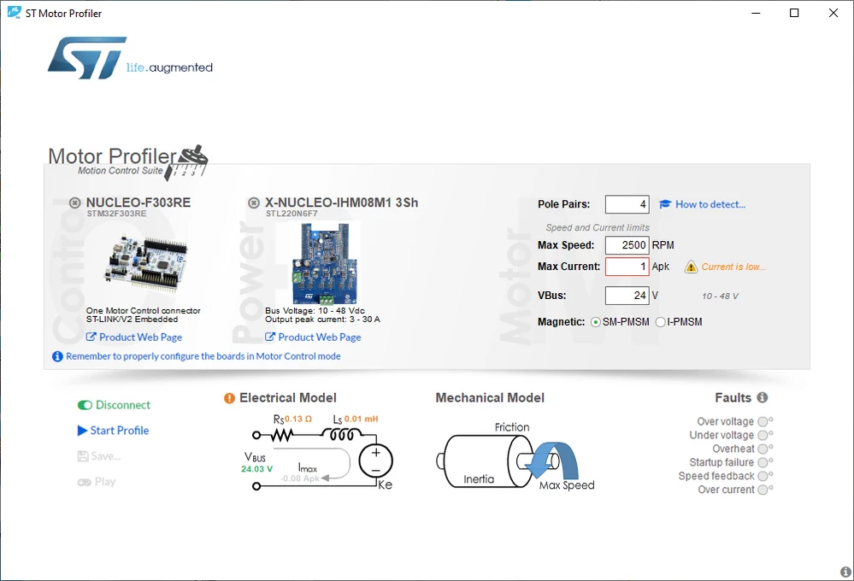Image resolution: width=854 pixels, height=581 pixels.
Task: Click the Inertia label on motor drawing
Action: tap(479, 479)
